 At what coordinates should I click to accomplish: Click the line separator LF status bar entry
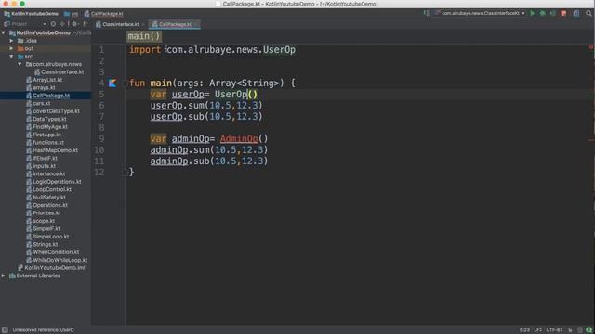click(538, 330)
